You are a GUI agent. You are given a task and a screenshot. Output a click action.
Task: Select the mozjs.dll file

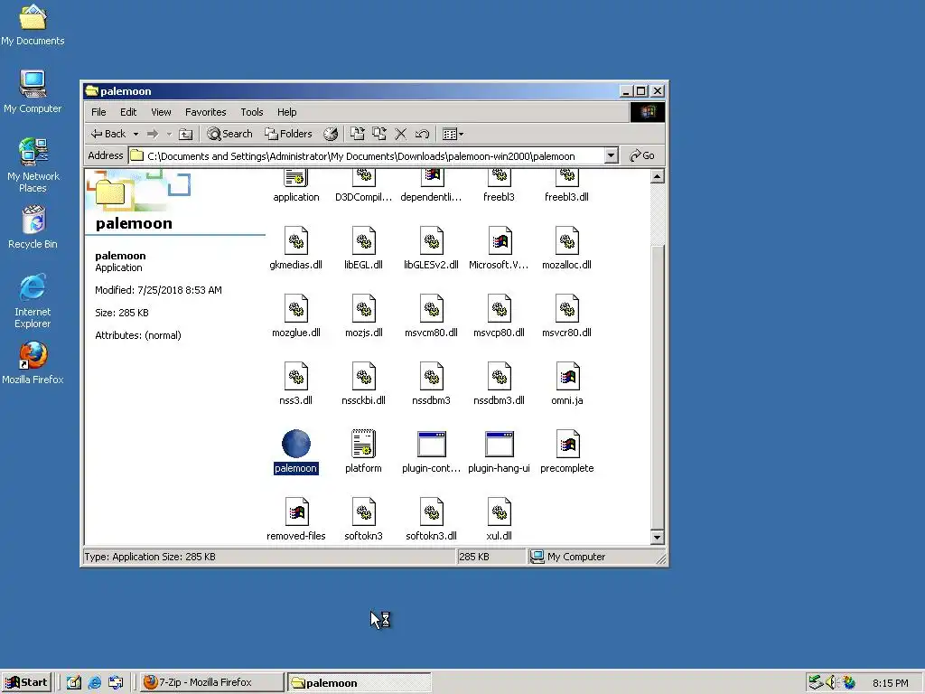[363, 308]
